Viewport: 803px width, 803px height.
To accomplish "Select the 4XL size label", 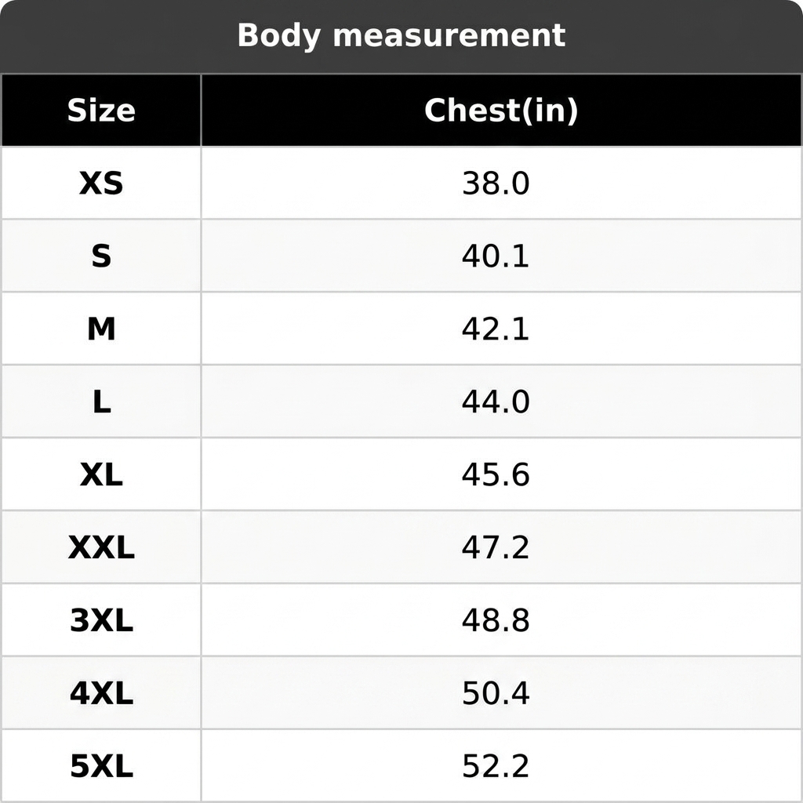I will (101, 693).
